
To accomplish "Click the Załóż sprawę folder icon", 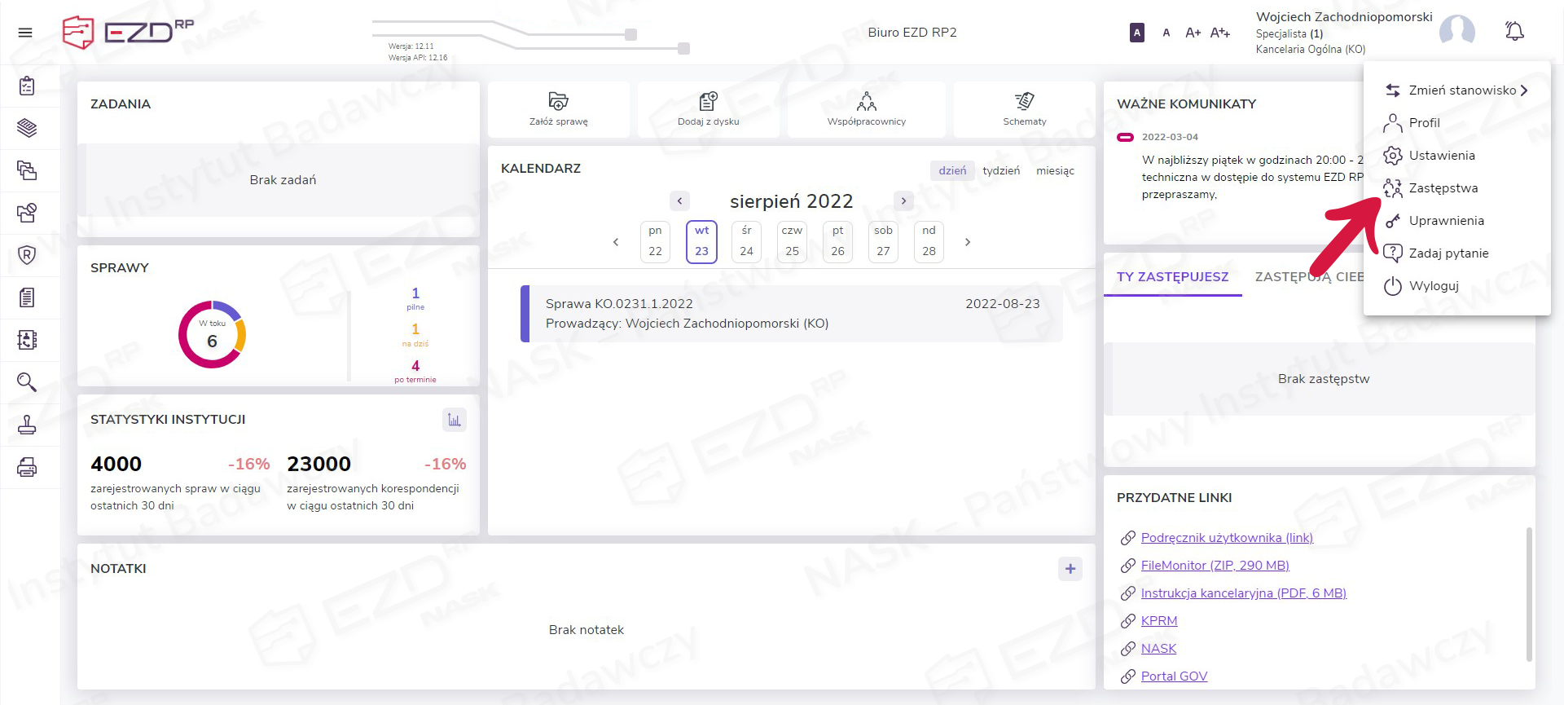I will tap(558, 101).
